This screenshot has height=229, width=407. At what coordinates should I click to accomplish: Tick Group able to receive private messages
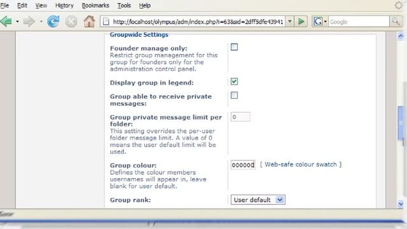(234, 95)
